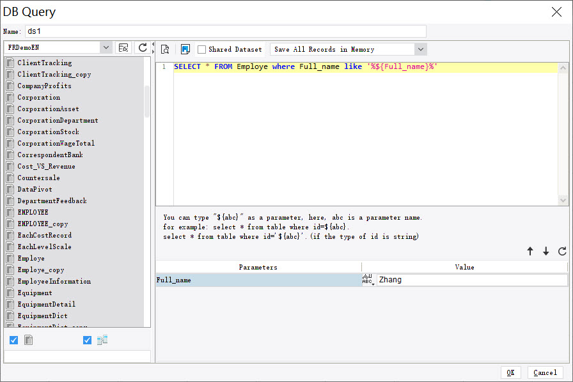573x382 pixels.
Task: Select the EMPLOYEE_copy table
Action: (x=42, y=224)
